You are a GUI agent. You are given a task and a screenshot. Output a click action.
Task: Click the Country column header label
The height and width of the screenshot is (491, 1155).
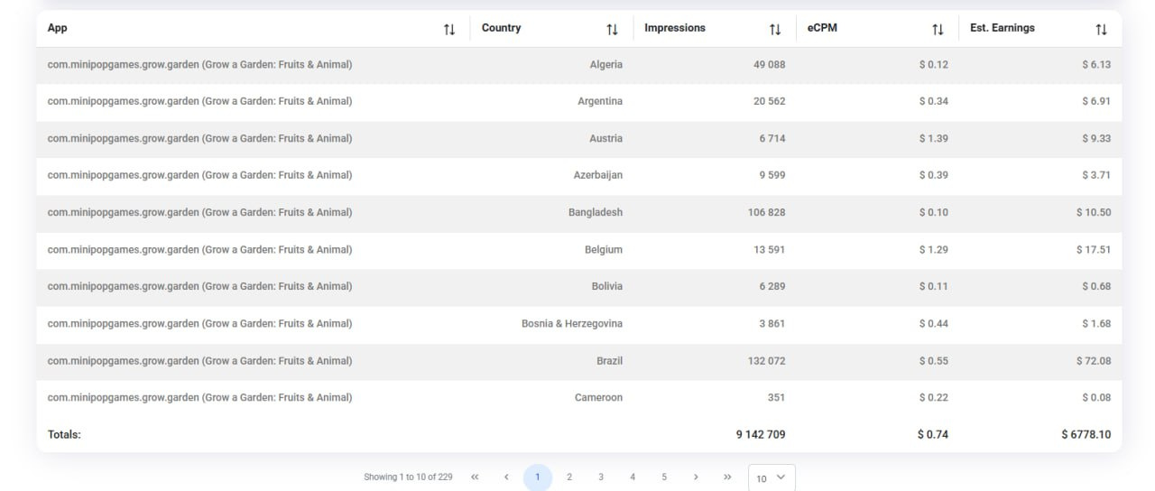point(502,28)
